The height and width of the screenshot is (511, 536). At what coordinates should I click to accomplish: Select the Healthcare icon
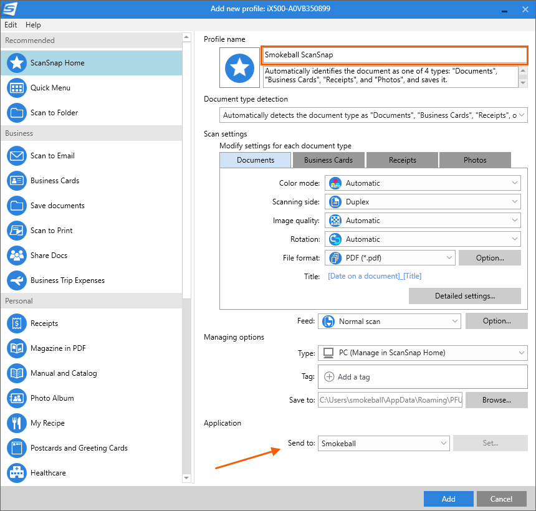click(16, 473)
